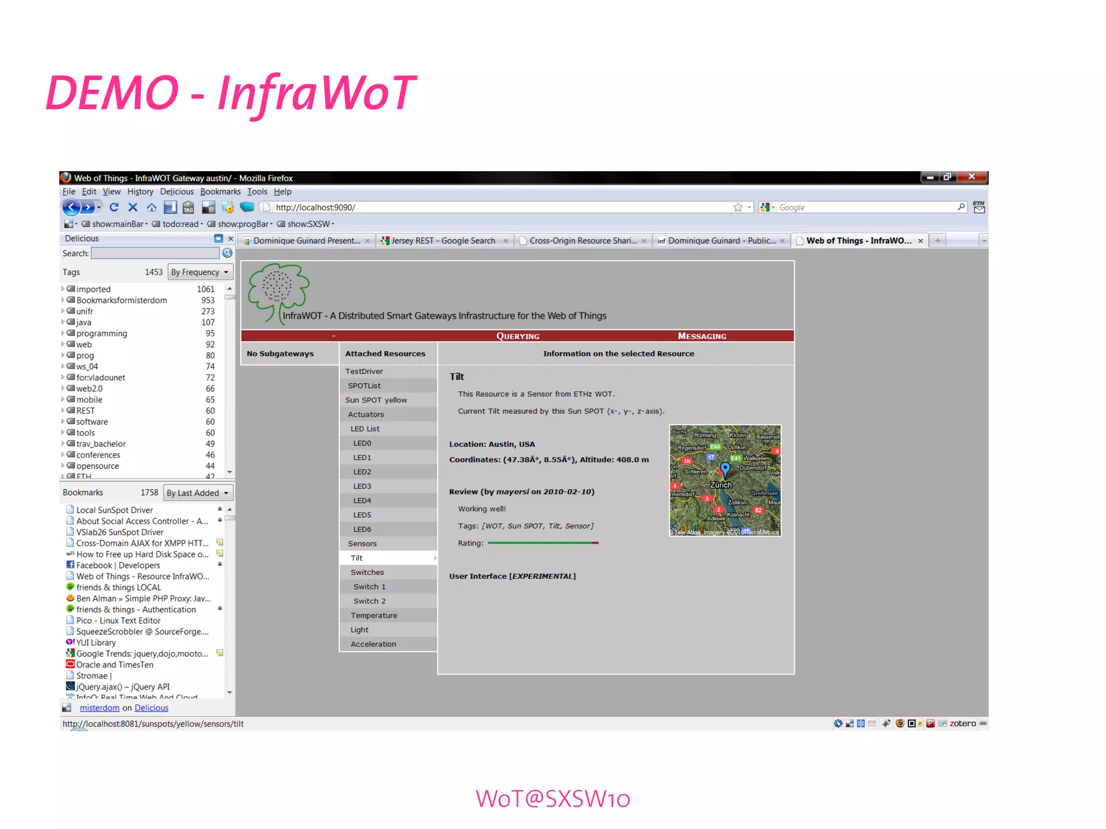Bookmark the page with the star icon
This screenshot has height=829, width=1106.
point(738,207)
